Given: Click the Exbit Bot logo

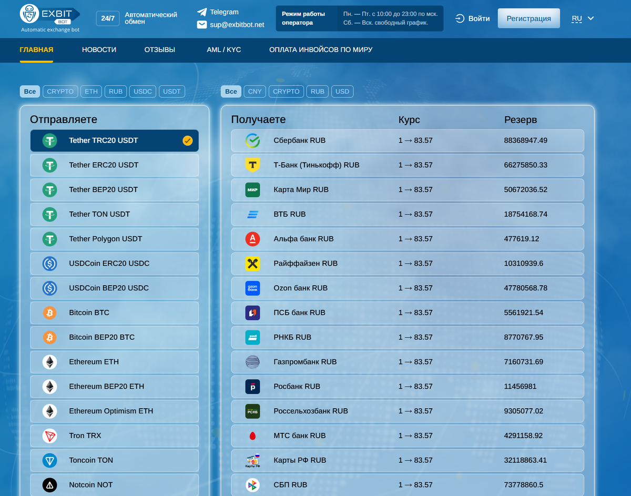Looking at the screenshot, I should (50, 18).
